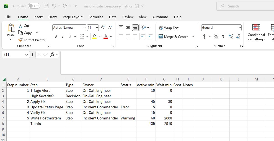Click Align Right icon
The image size is (274, 141).
coord(135,36)
